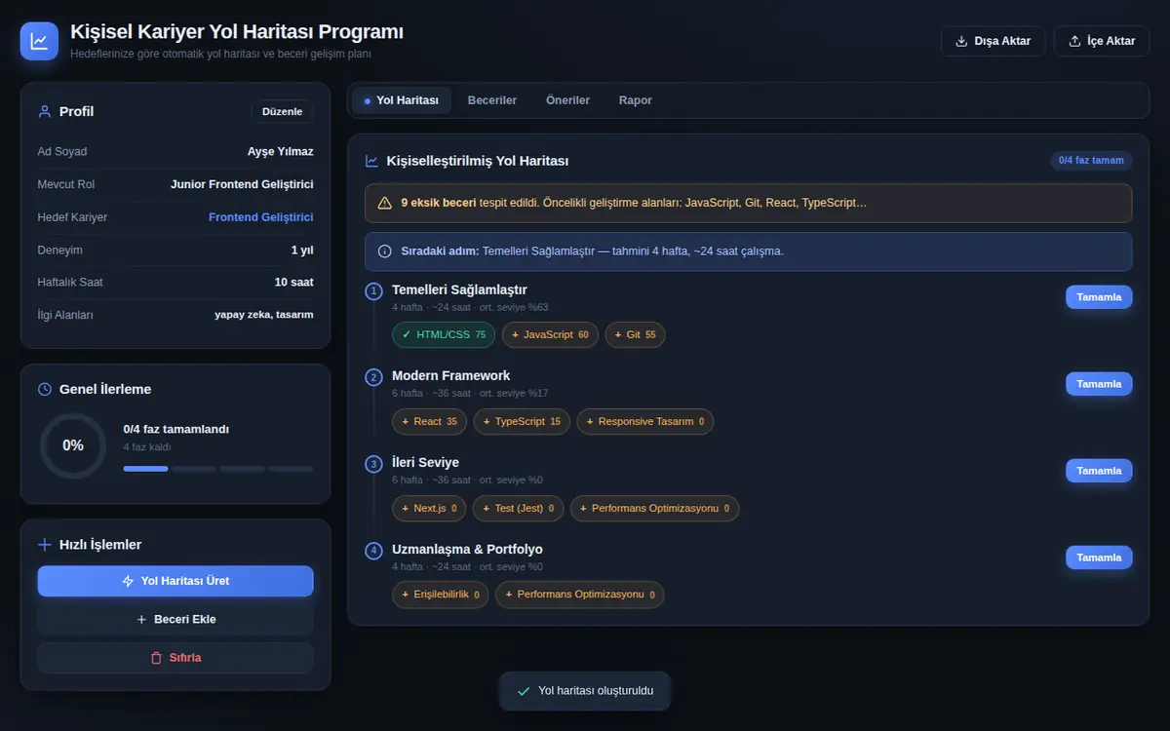The image size is (1170, 731).
Task: Select phase 4 circle for Uzmanlaşma & Portfolyo
Action: coord(373,551)
